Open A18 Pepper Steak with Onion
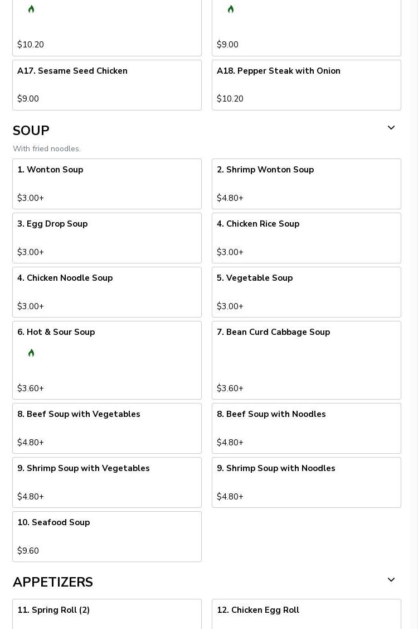418x629 pixels. pos(307,85)
